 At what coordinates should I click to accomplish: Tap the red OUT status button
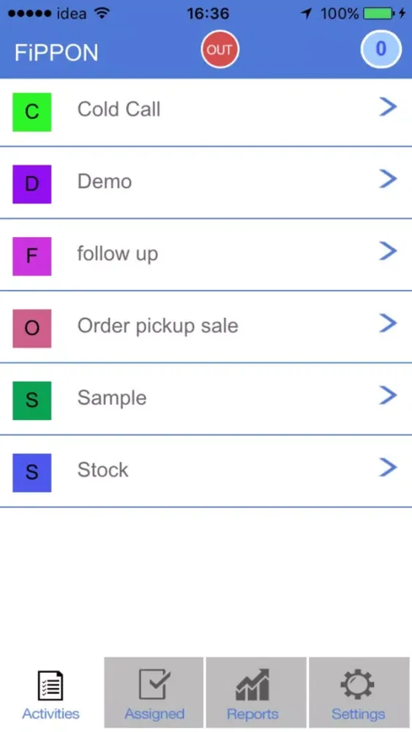point(220,49)
